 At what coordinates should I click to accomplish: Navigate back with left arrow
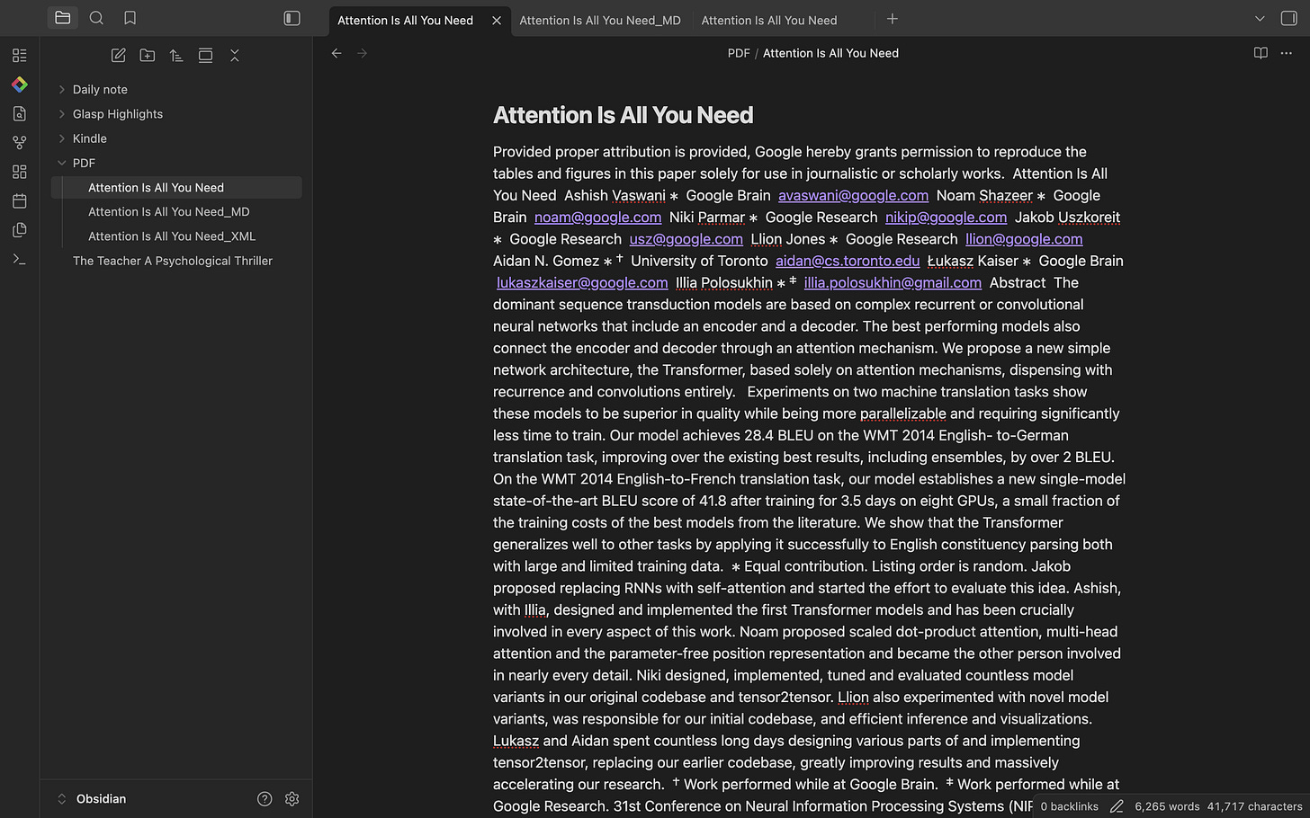(x=336, y=54)
